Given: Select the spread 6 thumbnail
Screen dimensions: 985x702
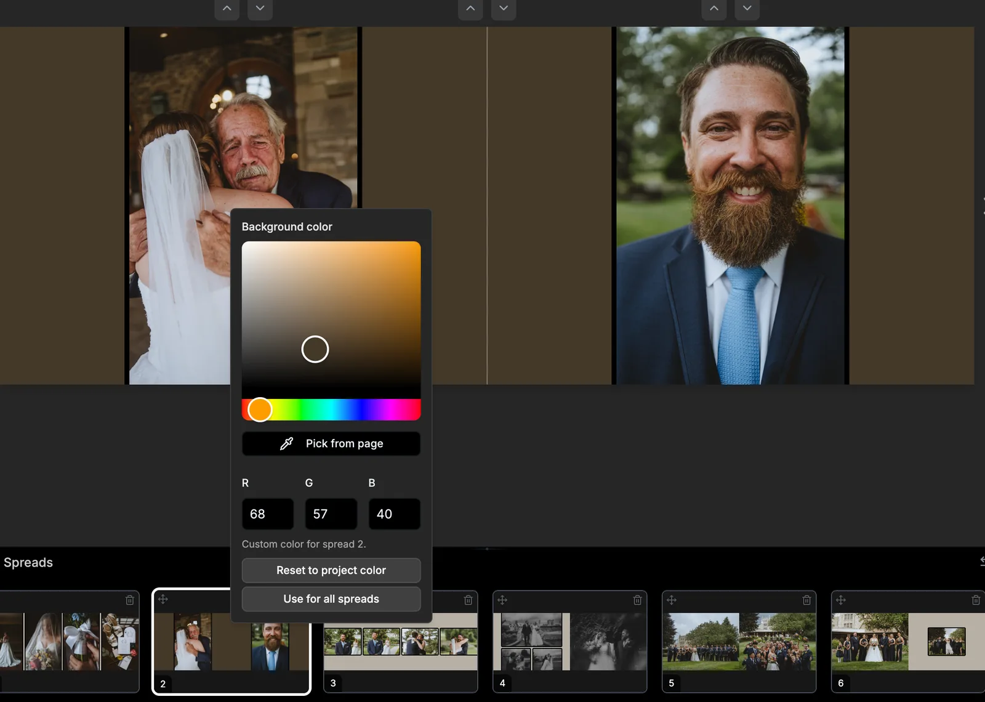Looking at the screenshot, I should tap(908, 642).
